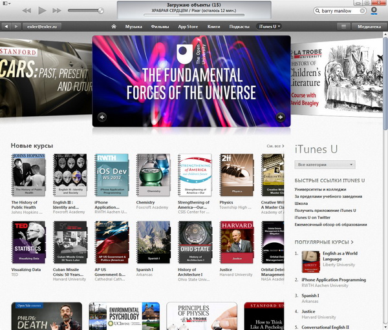Show next banner with right carousel arrow

click(280, 117)
